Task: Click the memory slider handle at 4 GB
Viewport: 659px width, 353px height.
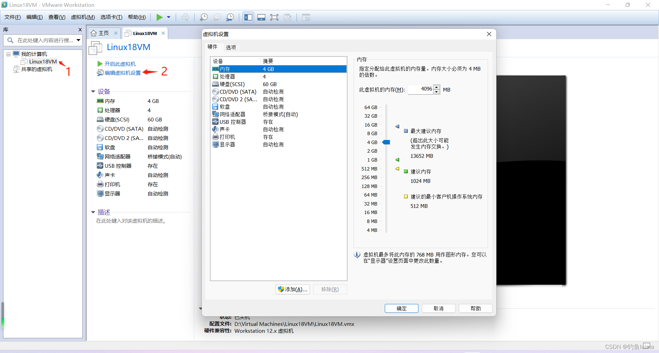Action: (386, 142)
